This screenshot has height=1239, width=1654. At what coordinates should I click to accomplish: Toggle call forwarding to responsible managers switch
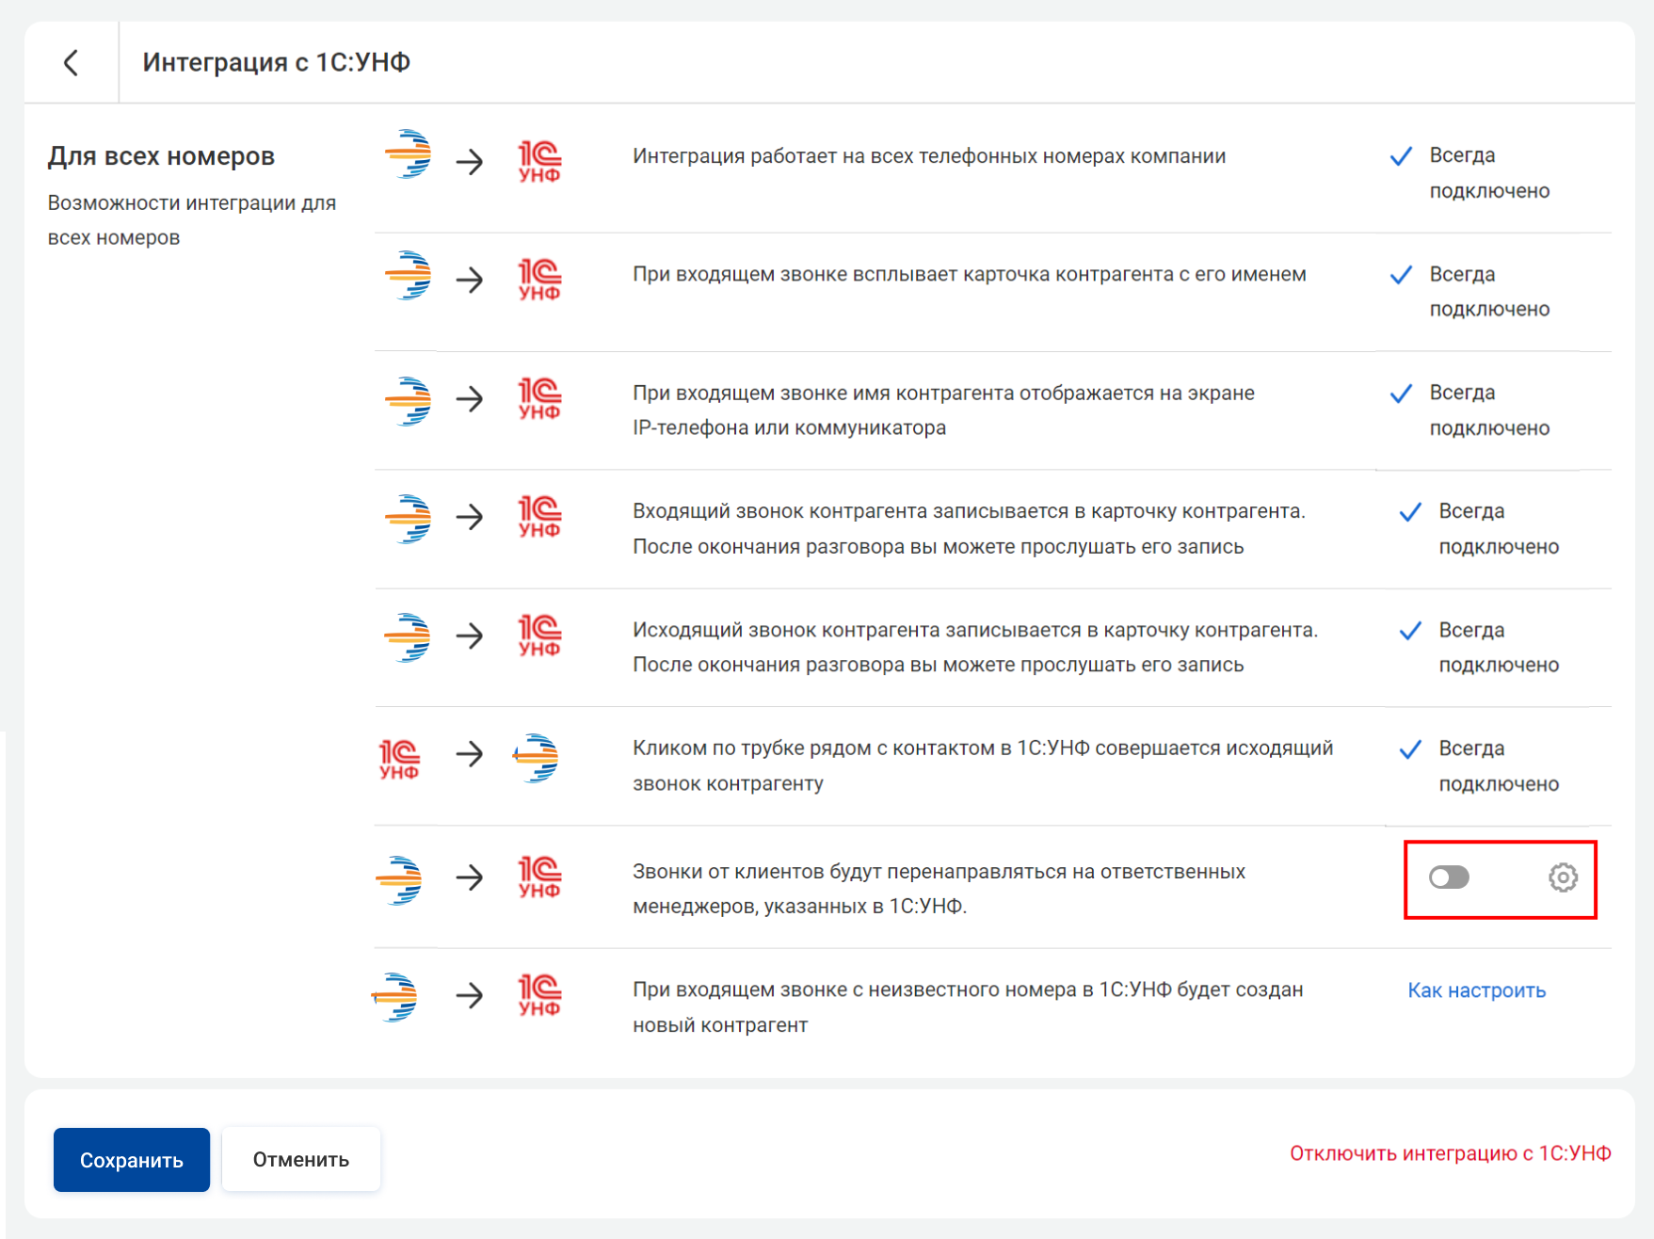(1449, 877)
